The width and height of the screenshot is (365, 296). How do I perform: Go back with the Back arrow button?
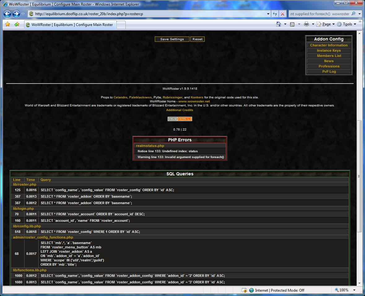[7, 14]
